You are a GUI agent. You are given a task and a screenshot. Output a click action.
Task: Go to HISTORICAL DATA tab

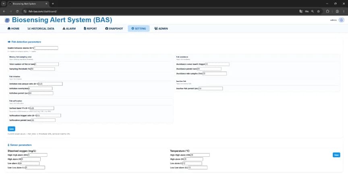click(x=41, y=28)
